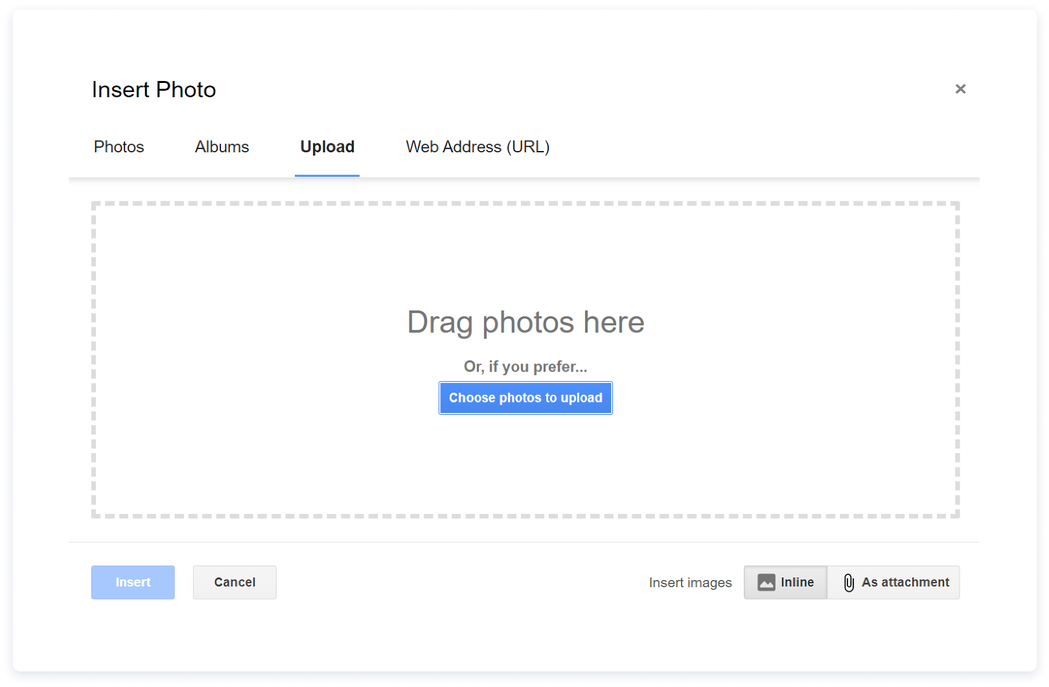Open the Upload tab
This screenshot has width=1049, height=687.
pos(327,146)
